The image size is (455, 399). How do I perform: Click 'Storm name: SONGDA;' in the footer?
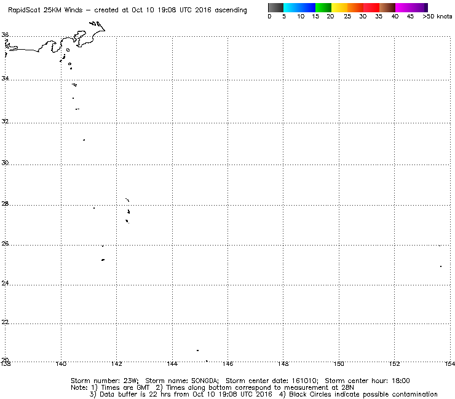click(182, 381)
